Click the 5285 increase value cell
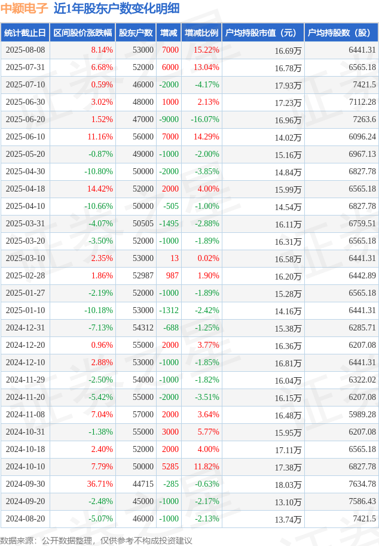The height and width of the screenshot is (546, 379). [170, 466]
